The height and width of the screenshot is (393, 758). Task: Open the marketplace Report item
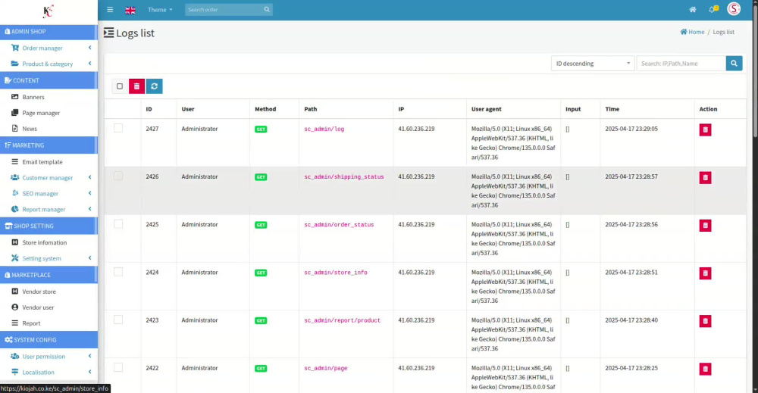(31, 323)
